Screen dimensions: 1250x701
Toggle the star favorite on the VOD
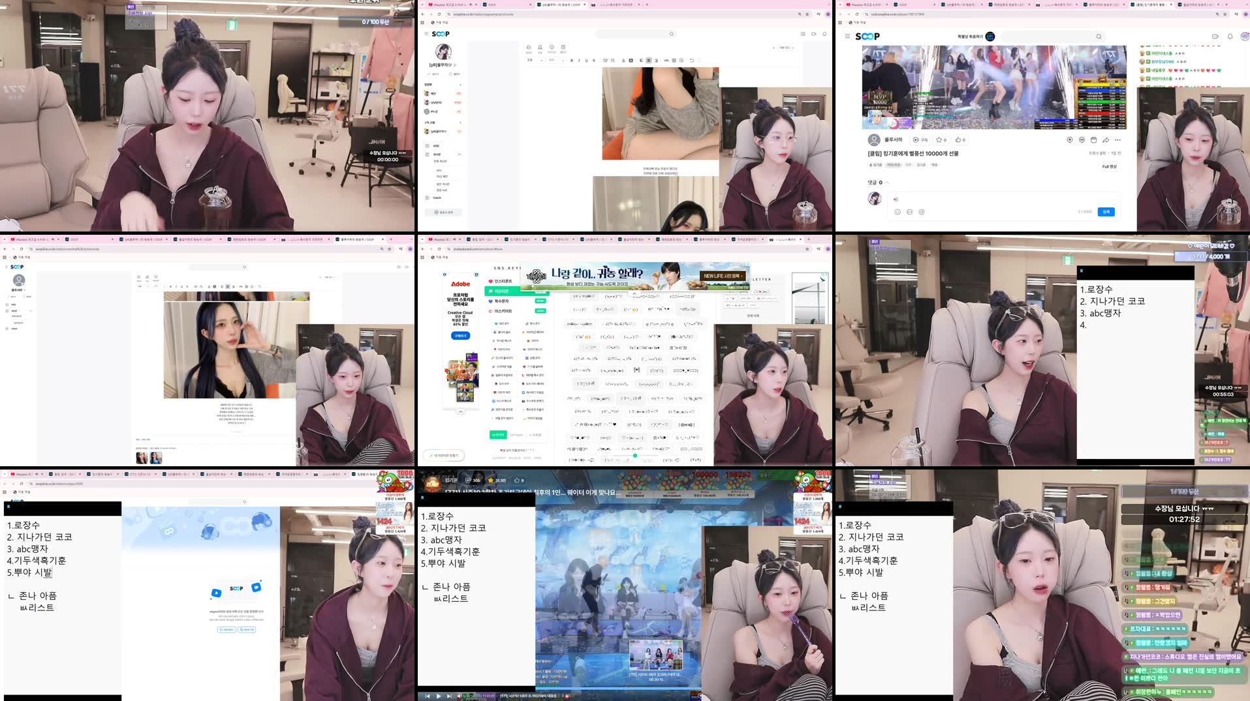click(941, 140)
